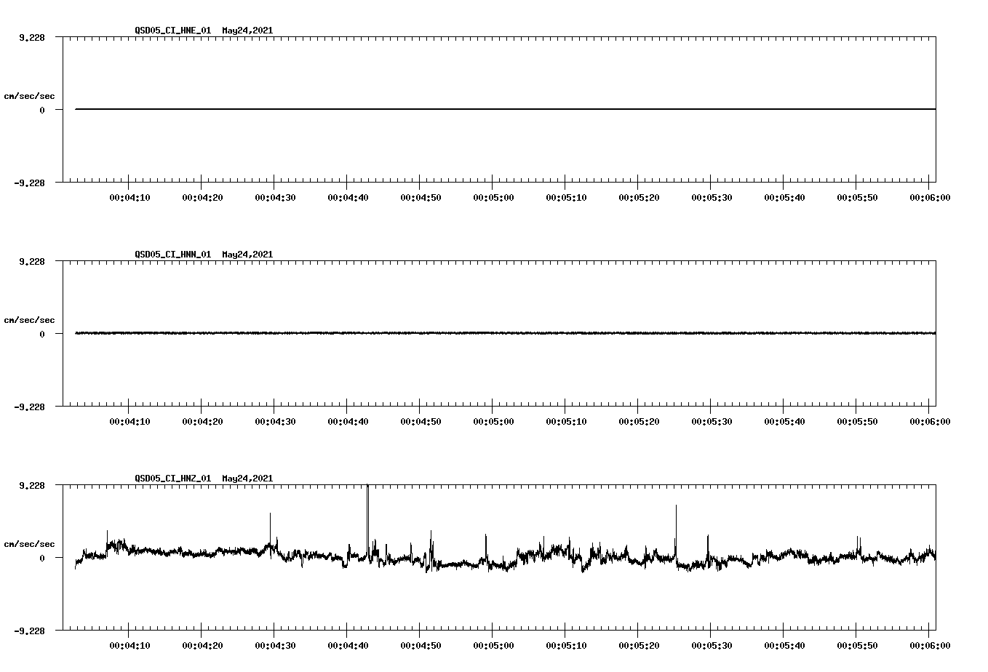Click the 00:05:00 tick label on the HNN axis
The height and width of the screenshot is (672, 988).
[493, 420]
